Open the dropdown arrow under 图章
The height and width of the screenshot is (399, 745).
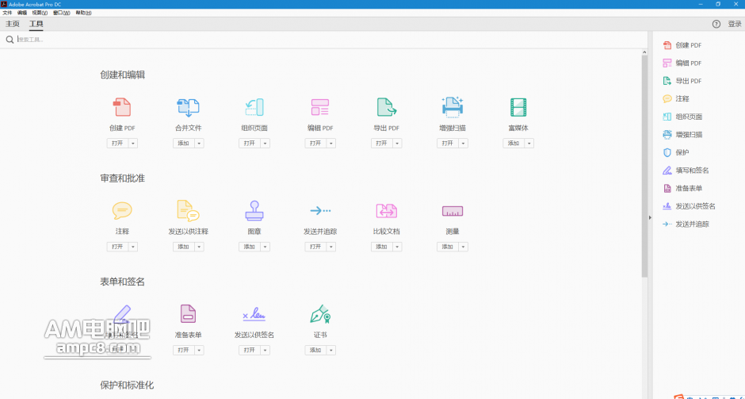(266, 247)
